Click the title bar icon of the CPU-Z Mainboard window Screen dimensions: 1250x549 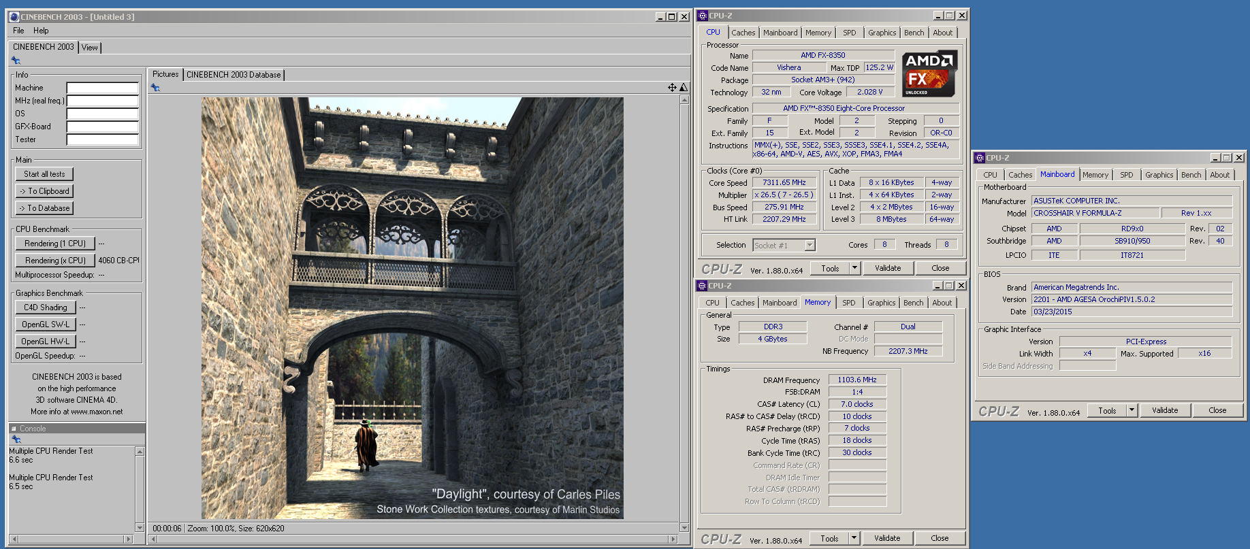[x=980, y=158]
